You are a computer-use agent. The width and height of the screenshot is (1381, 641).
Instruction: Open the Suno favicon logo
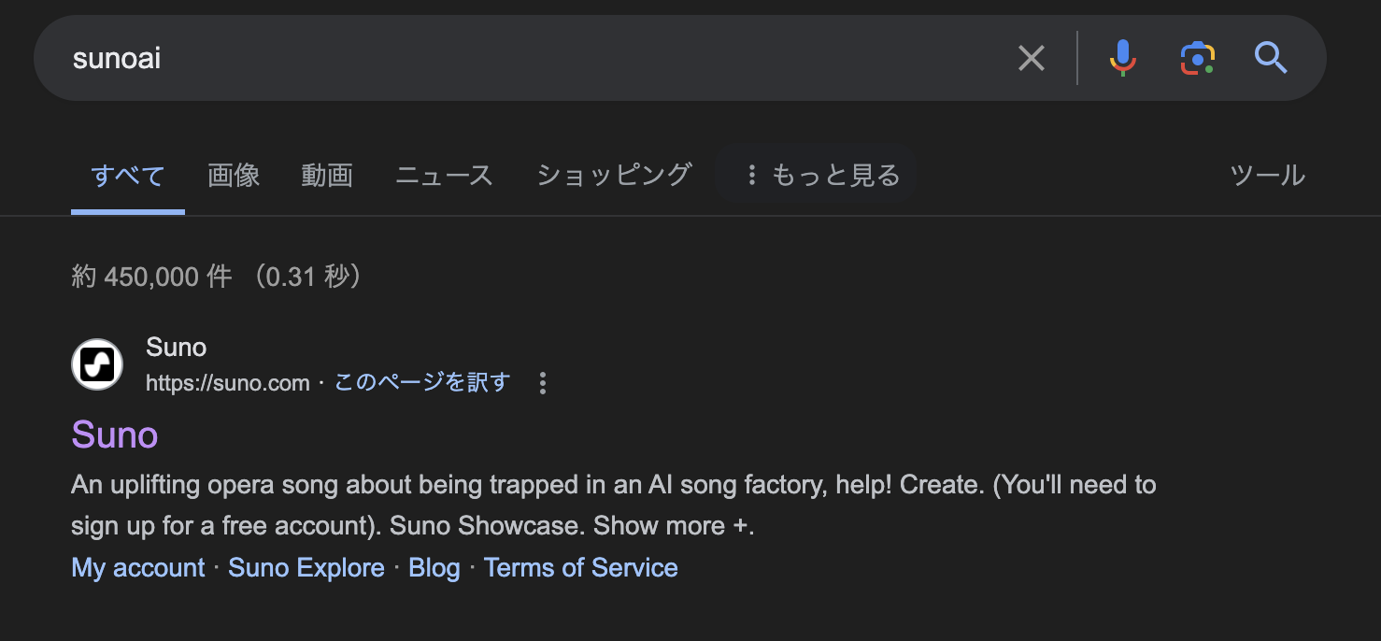(x=97, y=364)
